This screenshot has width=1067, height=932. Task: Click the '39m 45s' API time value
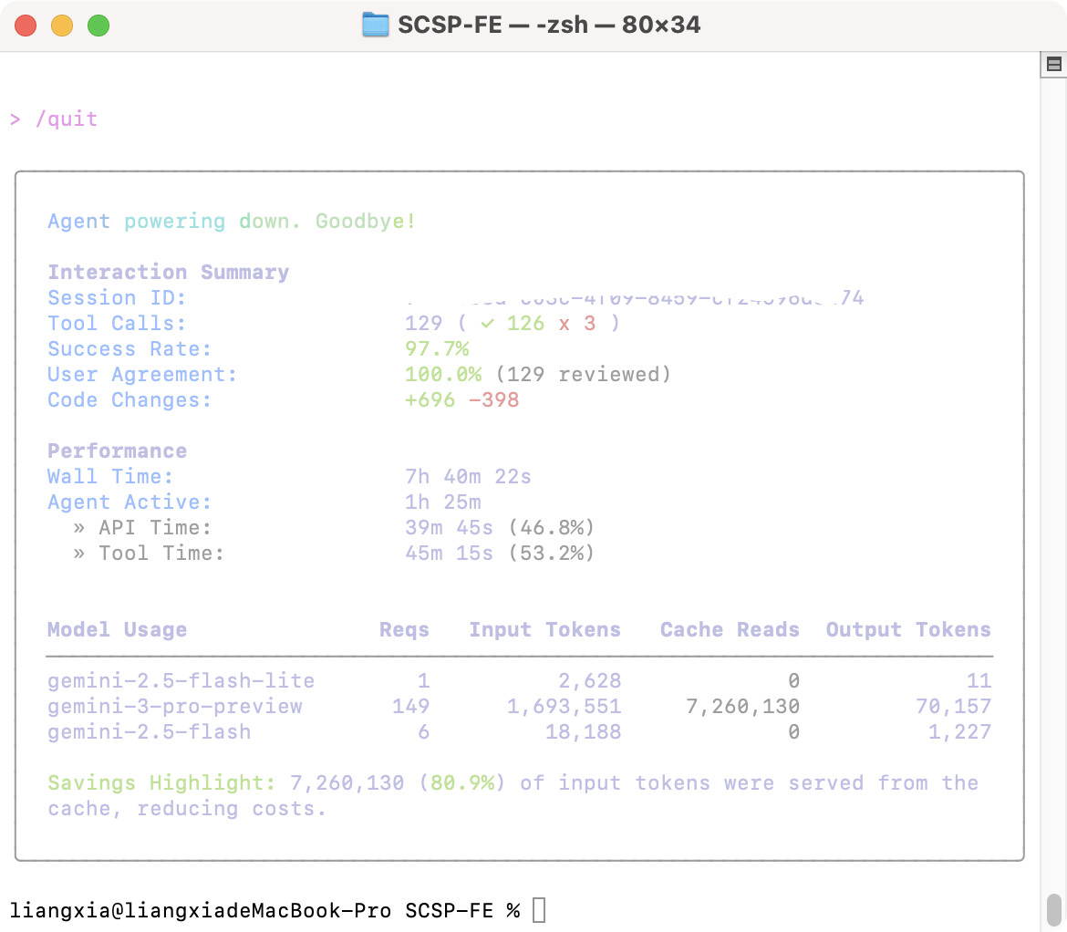point(449,528)
